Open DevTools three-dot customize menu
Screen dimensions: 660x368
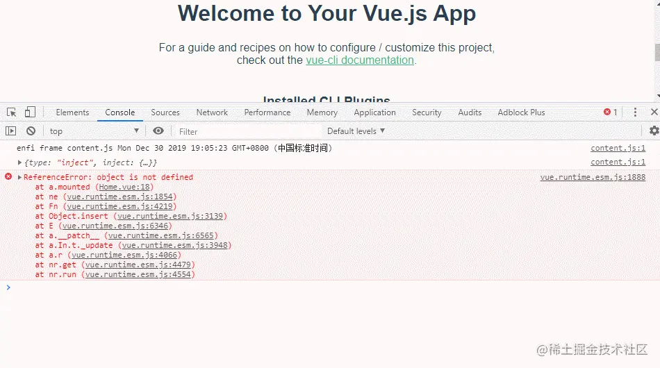635,112
